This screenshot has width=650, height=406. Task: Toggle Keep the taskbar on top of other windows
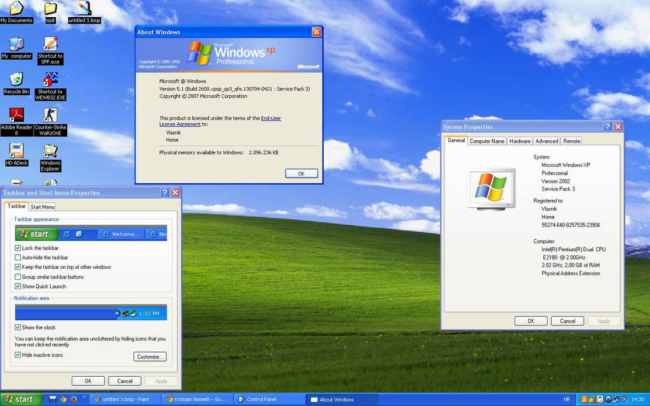click(18, 267)
